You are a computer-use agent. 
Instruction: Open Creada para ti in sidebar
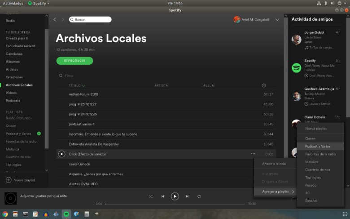17,38
